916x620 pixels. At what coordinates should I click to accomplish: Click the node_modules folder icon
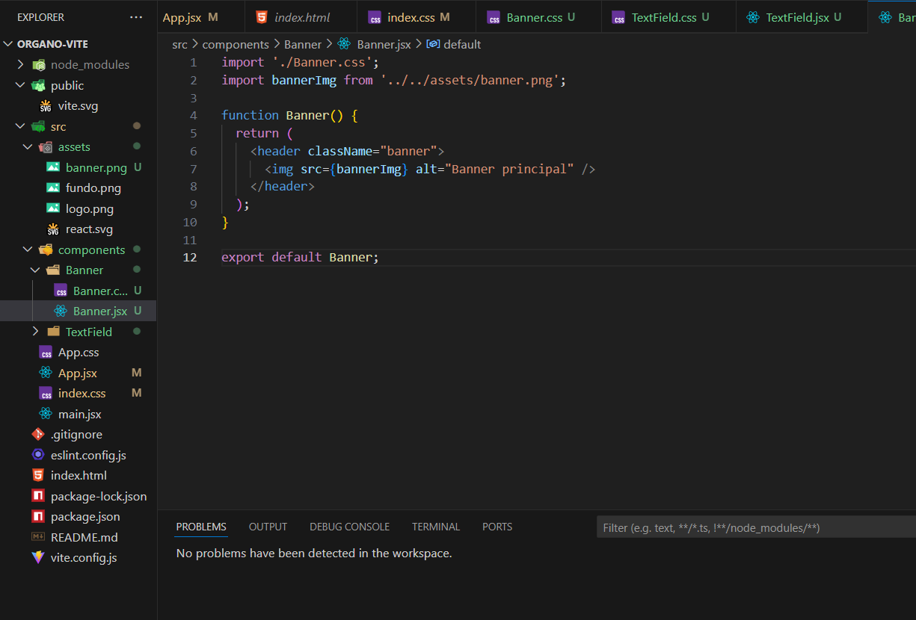point(38,65)
